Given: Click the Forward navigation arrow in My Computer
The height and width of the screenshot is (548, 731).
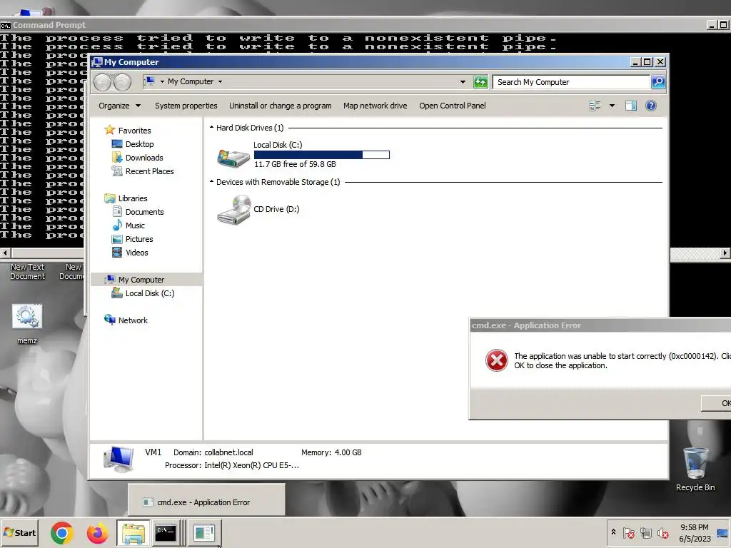Looking at the screenshot, I should pyautogui.click(x=122, y=82).
